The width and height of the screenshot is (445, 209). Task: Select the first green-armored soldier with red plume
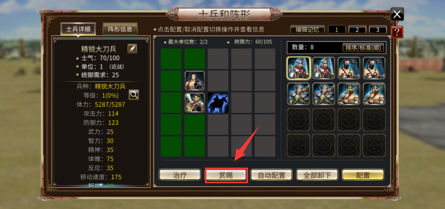coord(299,93)
